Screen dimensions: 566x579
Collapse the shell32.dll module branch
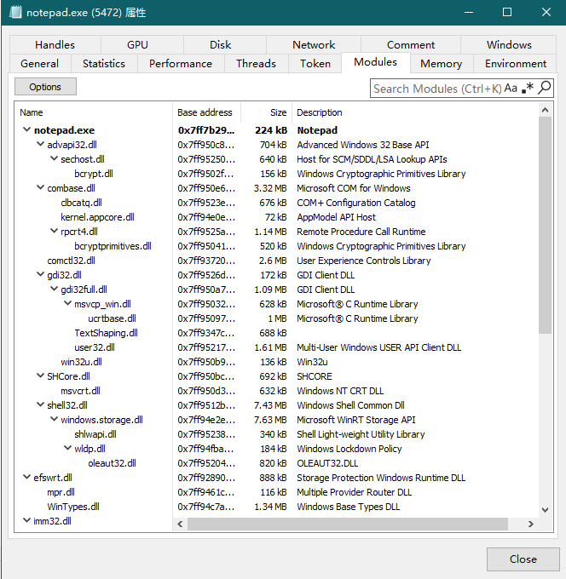click(40, 405)
